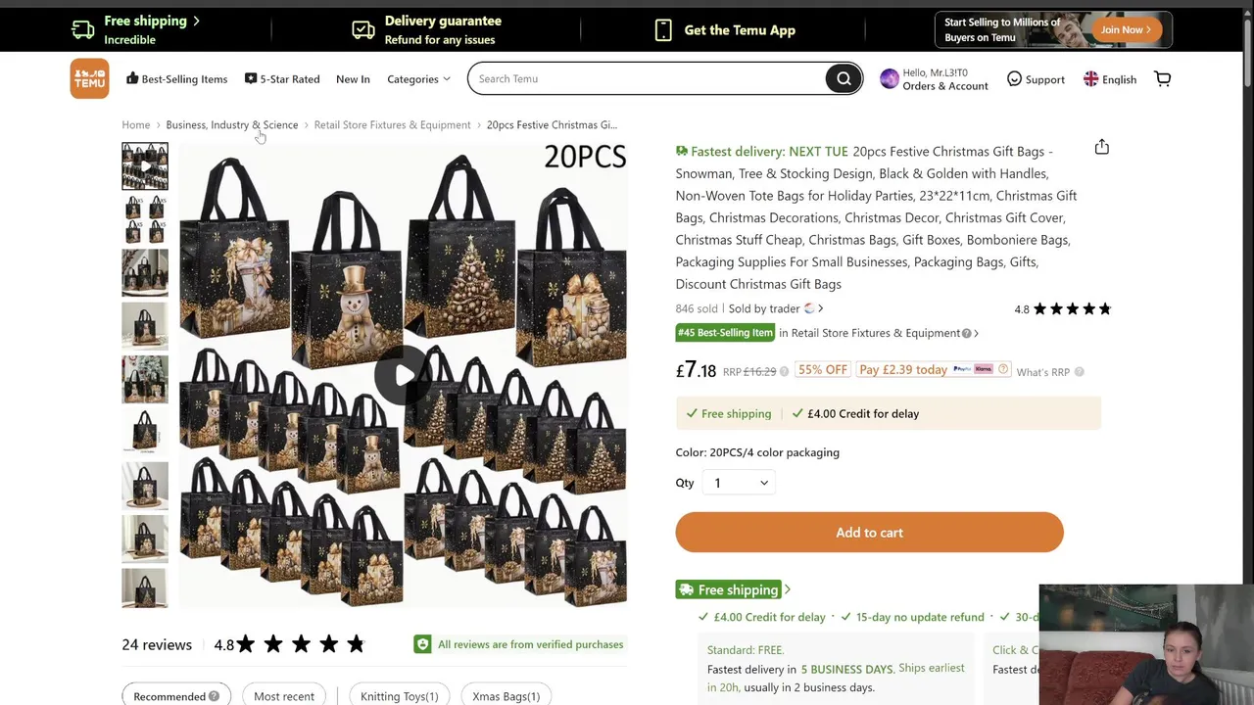Screen dimensions: 1254x705
Task: Open the Qty dropdown
Action: [740, 483]
